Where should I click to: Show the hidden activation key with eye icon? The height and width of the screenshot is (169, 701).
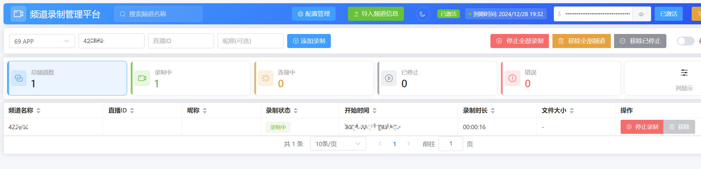[x=641, y=14]
